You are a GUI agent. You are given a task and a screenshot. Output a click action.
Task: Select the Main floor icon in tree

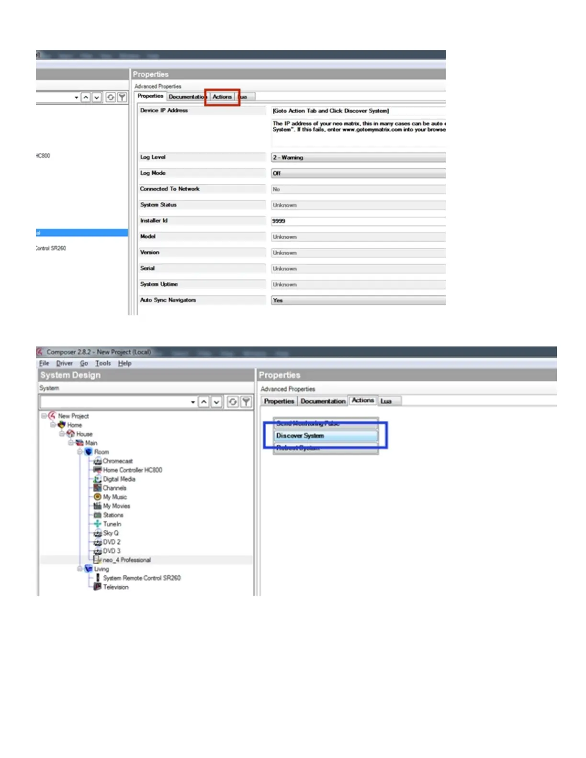tap(79, 443)
